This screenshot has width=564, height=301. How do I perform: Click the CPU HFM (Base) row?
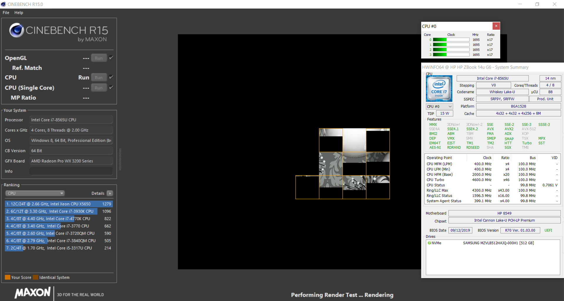click(x=492, y=175)
